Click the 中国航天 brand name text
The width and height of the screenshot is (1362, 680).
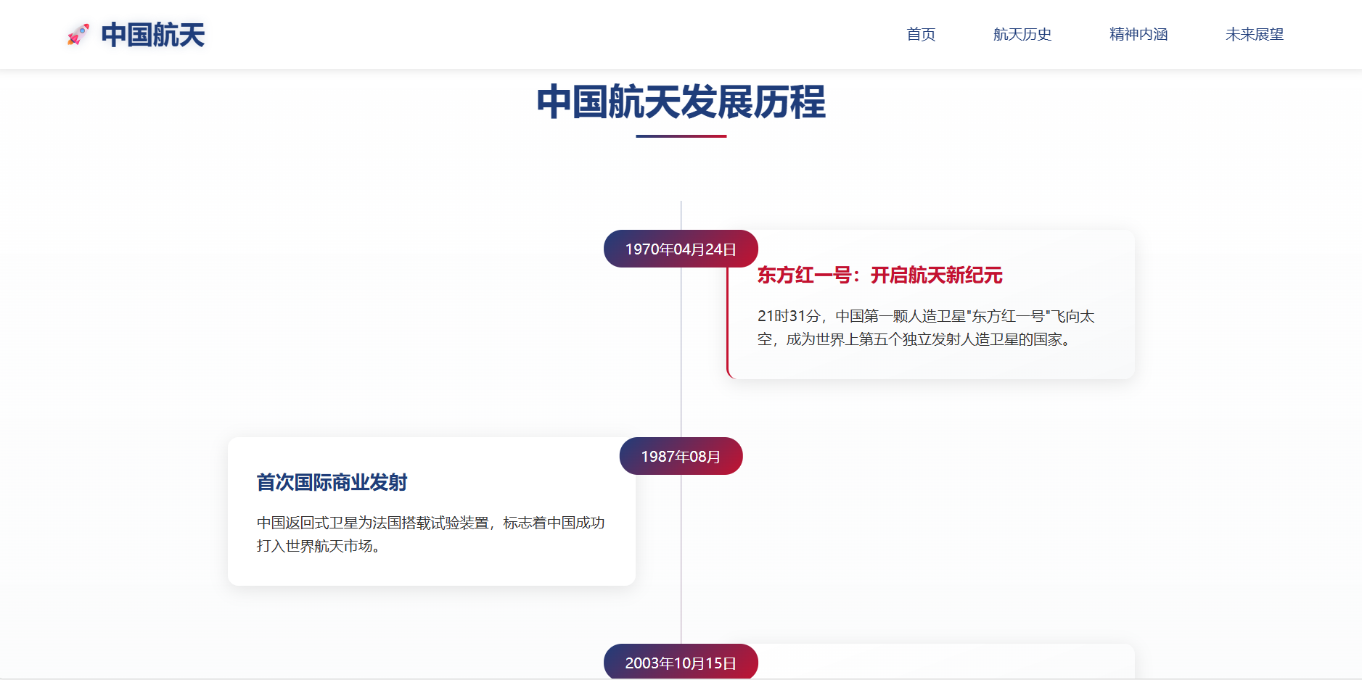153,35
